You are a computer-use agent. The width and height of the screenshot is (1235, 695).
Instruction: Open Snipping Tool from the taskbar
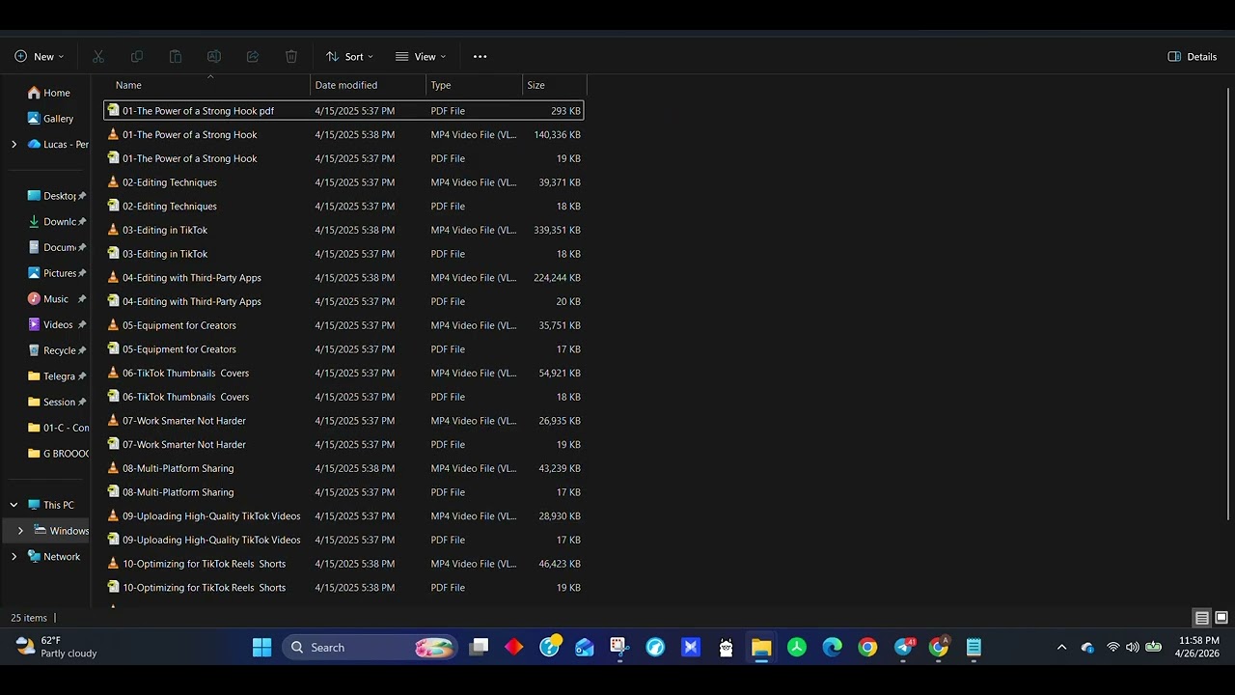tap(619, 647)
